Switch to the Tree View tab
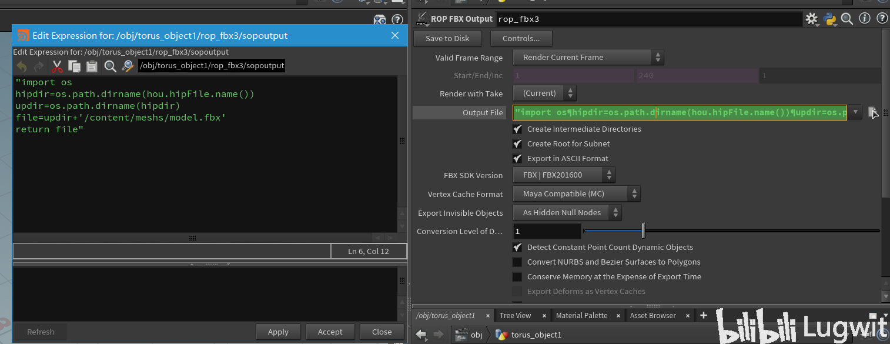Viewport: 890px width, 344px height. point(516,316)
